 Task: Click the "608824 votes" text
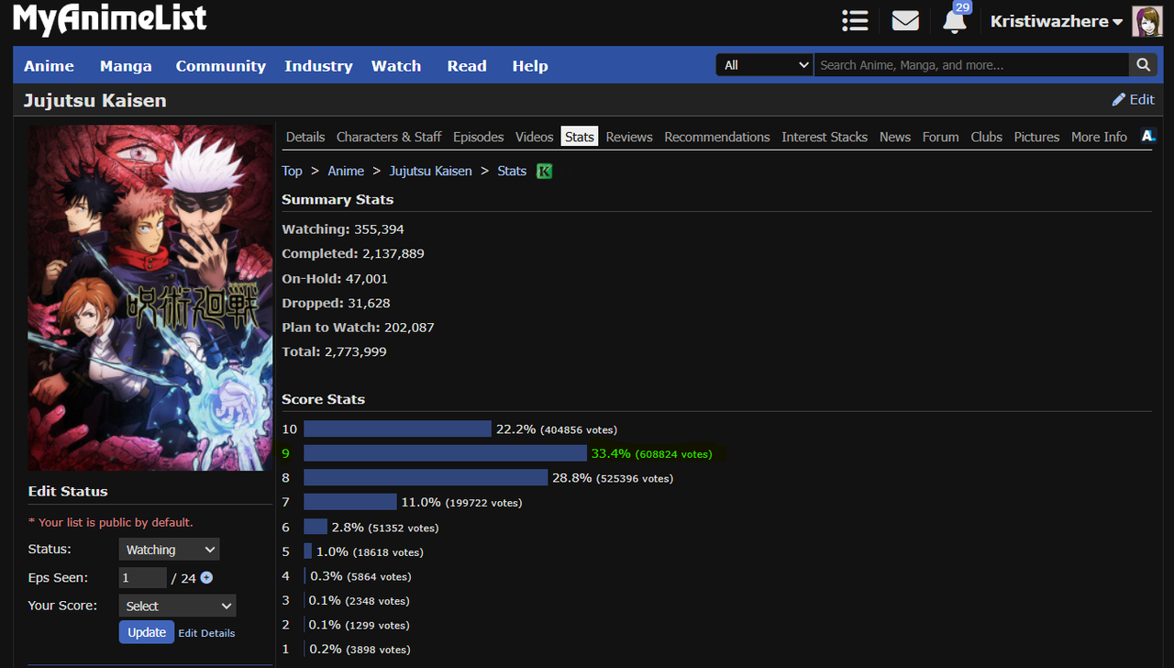(674, 454)
